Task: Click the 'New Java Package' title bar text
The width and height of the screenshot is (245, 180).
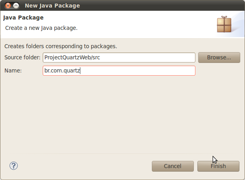Action: pos(52,6)
